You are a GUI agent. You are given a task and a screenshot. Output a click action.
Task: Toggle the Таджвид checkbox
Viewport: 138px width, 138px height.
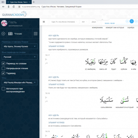[x=3, y=73]
